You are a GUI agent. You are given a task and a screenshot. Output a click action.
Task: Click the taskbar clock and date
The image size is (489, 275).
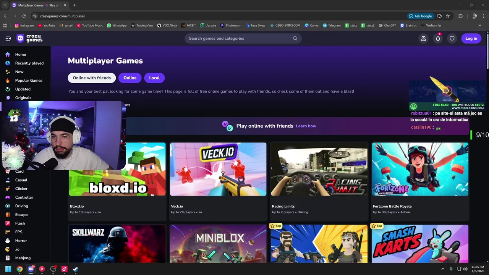pyautogui.click(x=478, y=269)
